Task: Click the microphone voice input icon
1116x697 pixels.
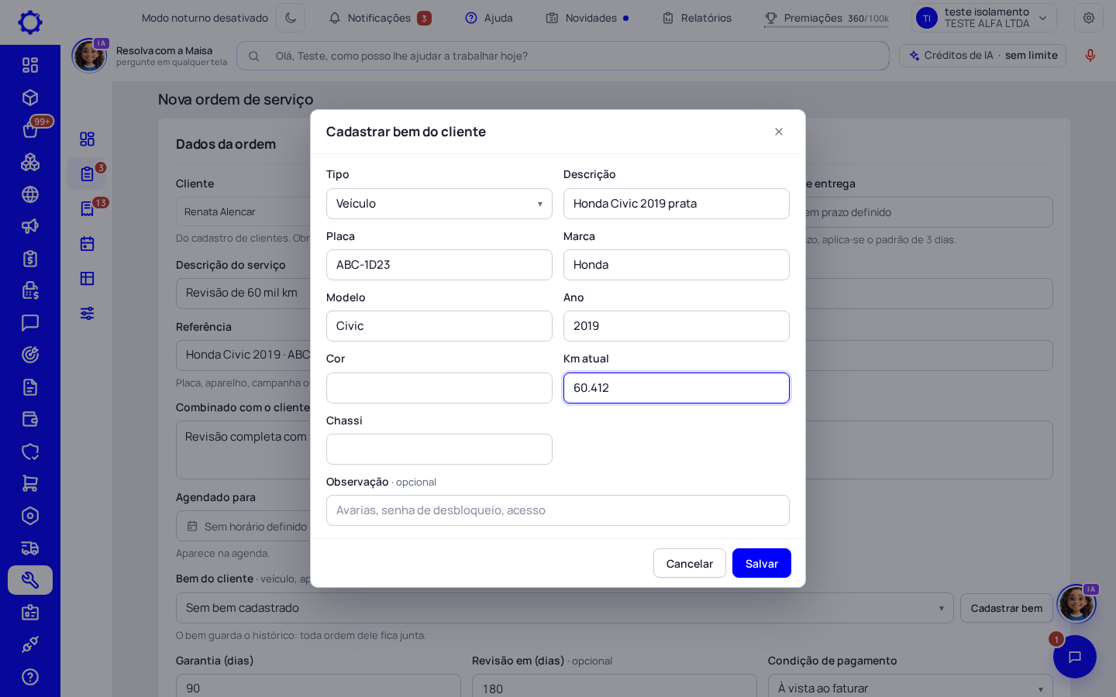Action: [1090, 56]
